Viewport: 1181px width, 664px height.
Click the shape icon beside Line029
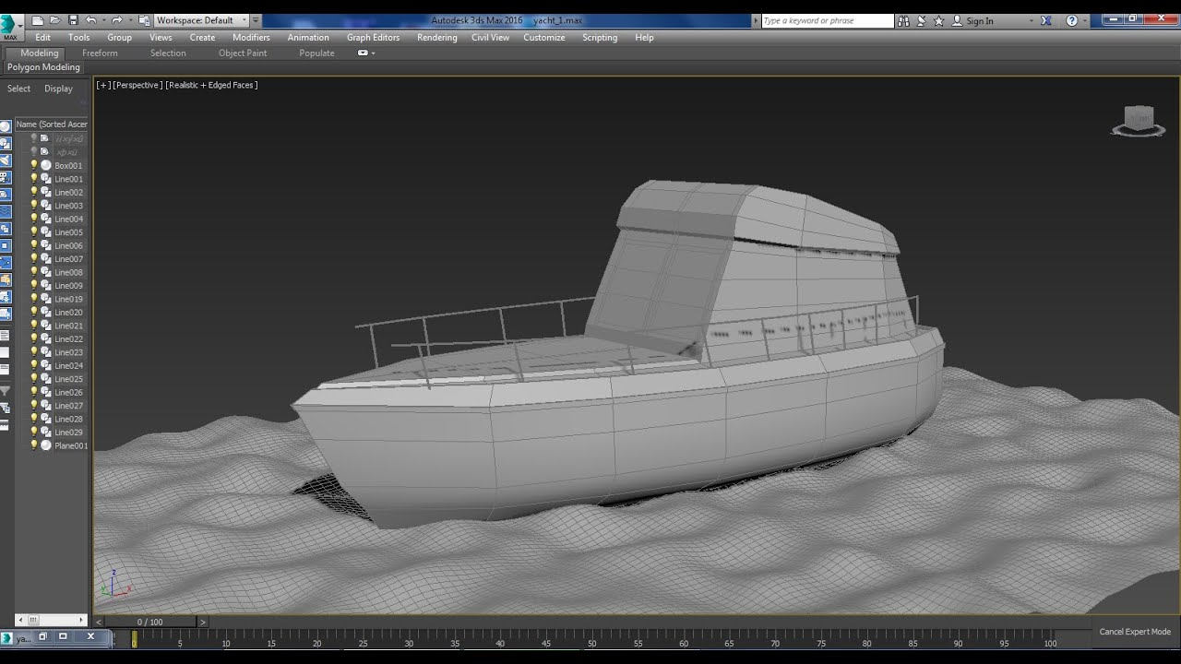[46, 433]
